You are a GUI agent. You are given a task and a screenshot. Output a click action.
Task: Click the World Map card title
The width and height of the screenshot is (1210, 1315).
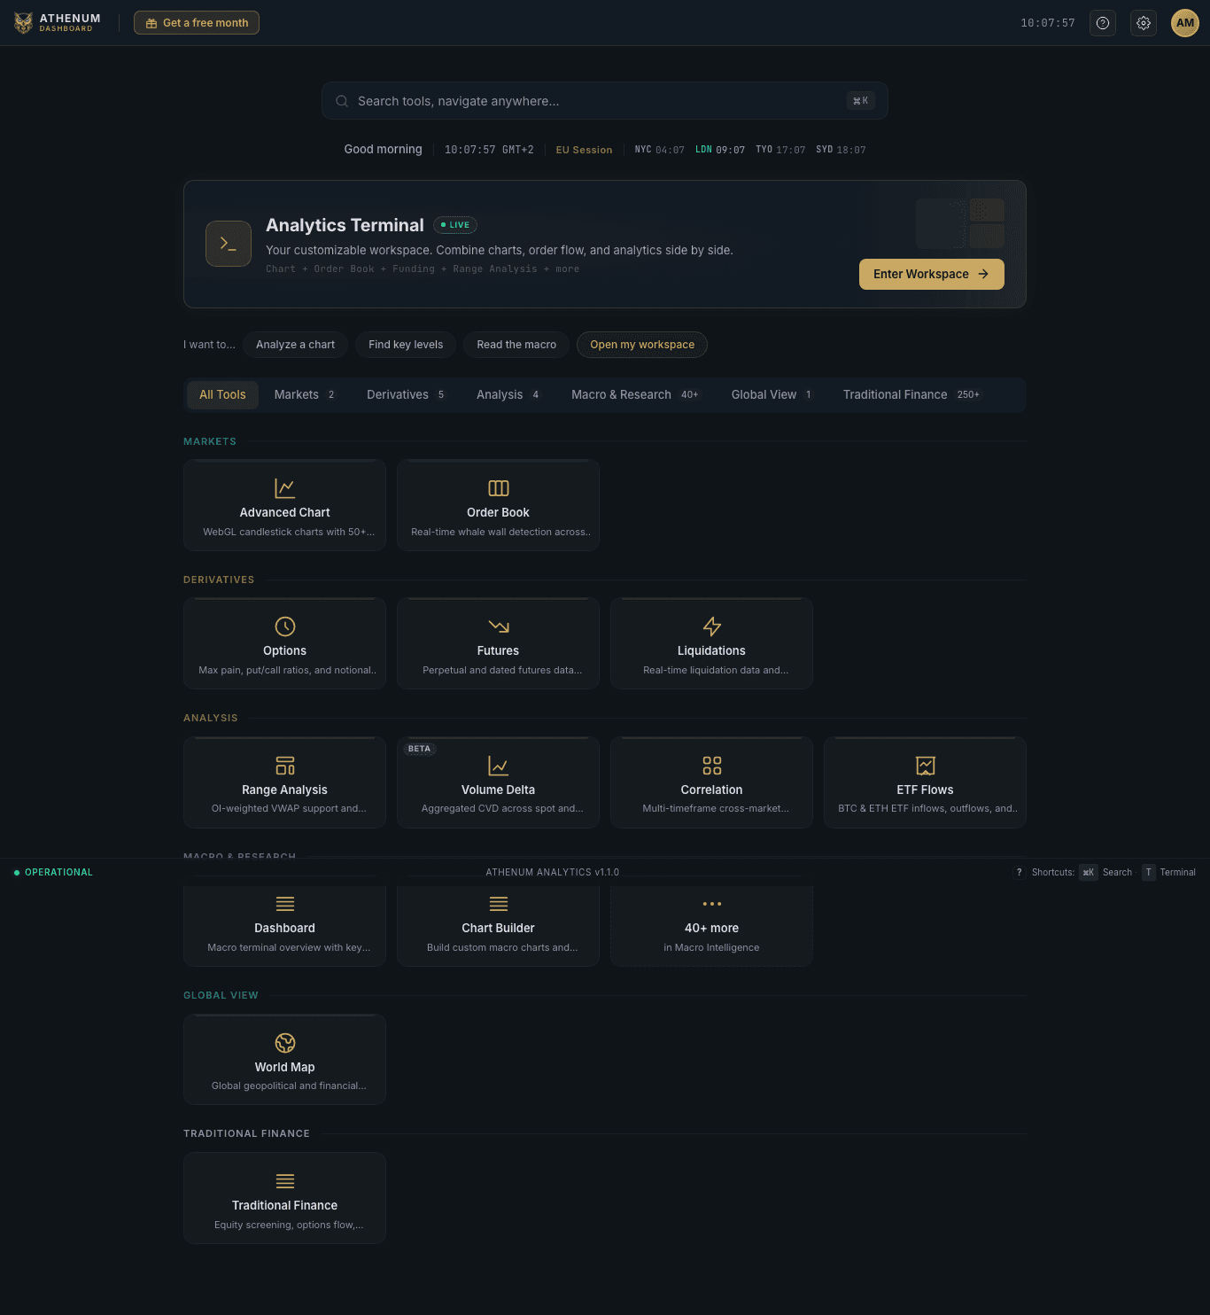tap(284, 1067)
